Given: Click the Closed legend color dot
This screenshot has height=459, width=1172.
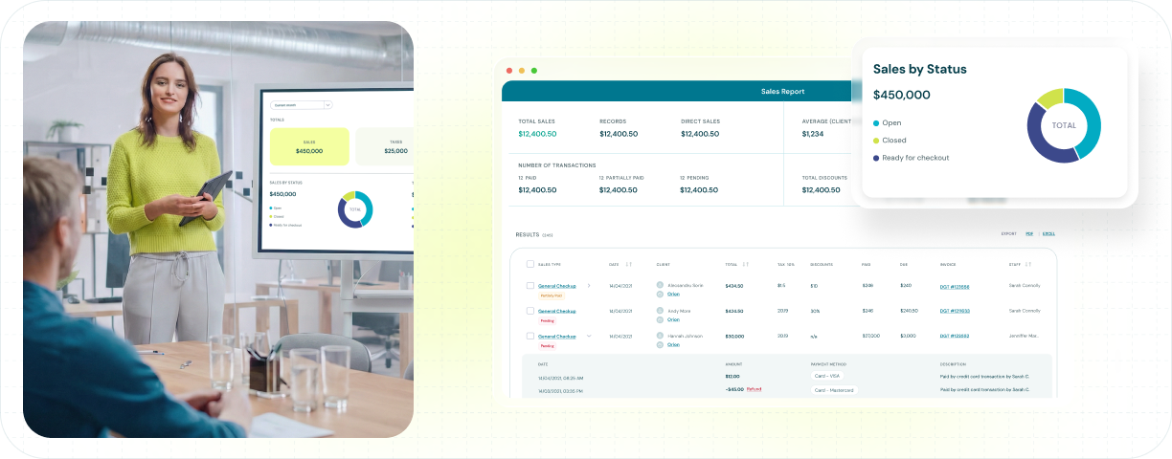Looking at the screenshot, I should [x=876, y=141].
